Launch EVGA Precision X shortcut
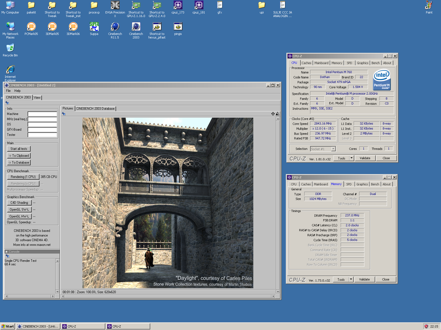The height and width of the screenshot is (330, 441). 115,9
